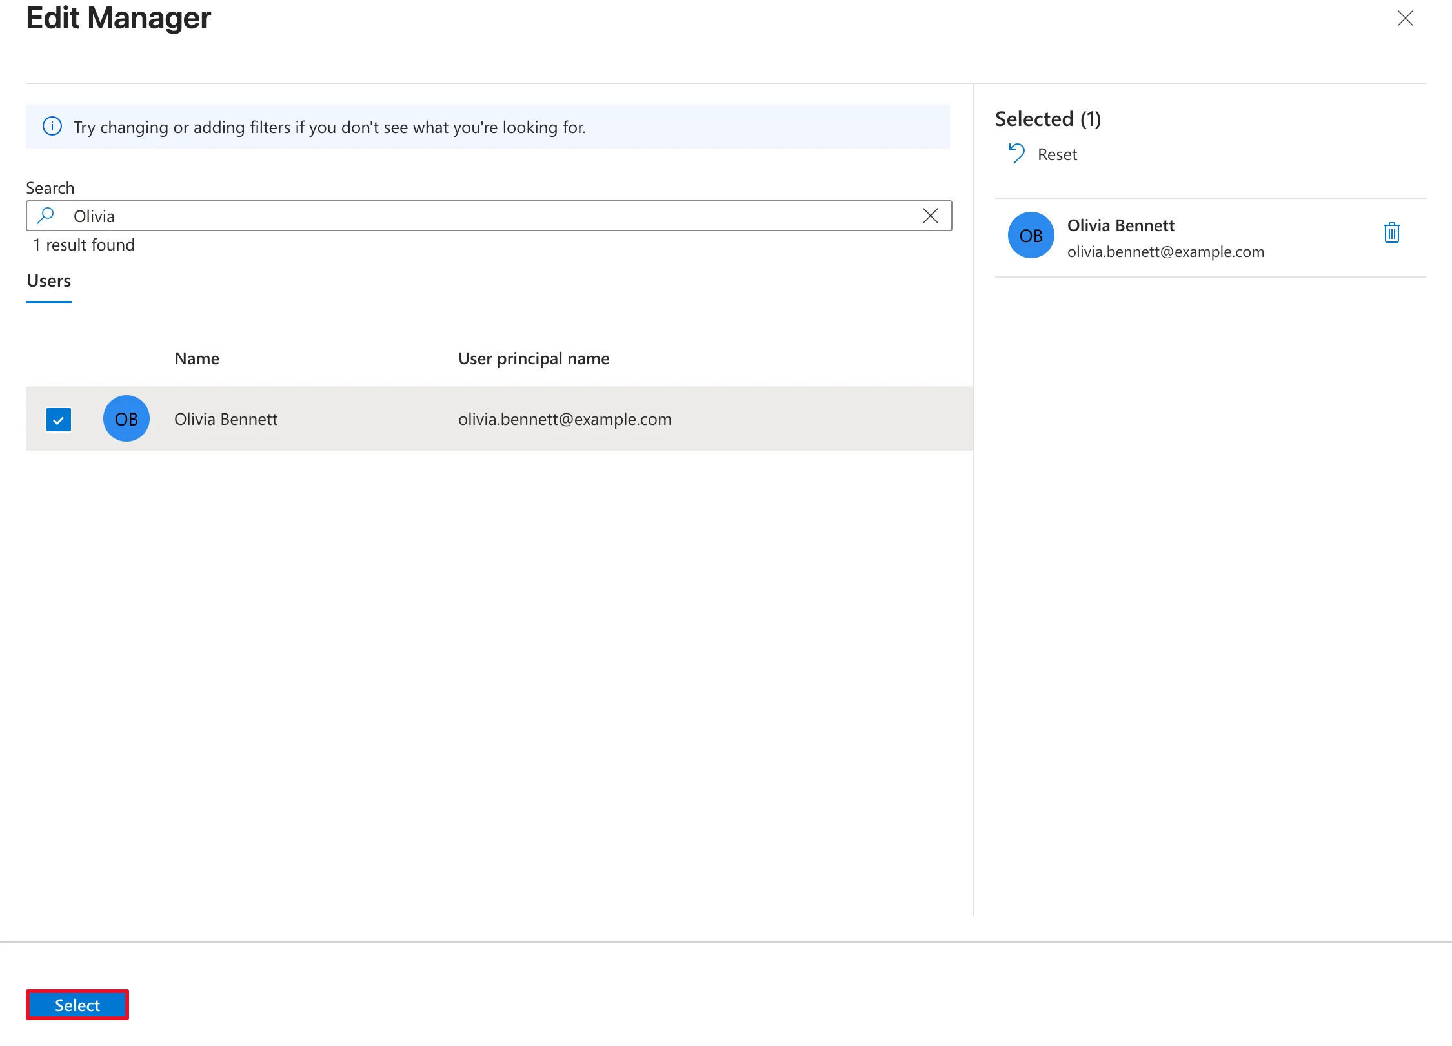Confirm with the Select button
Viewport: 1452px width, 1046px height.
click(x=77, y=1005)
